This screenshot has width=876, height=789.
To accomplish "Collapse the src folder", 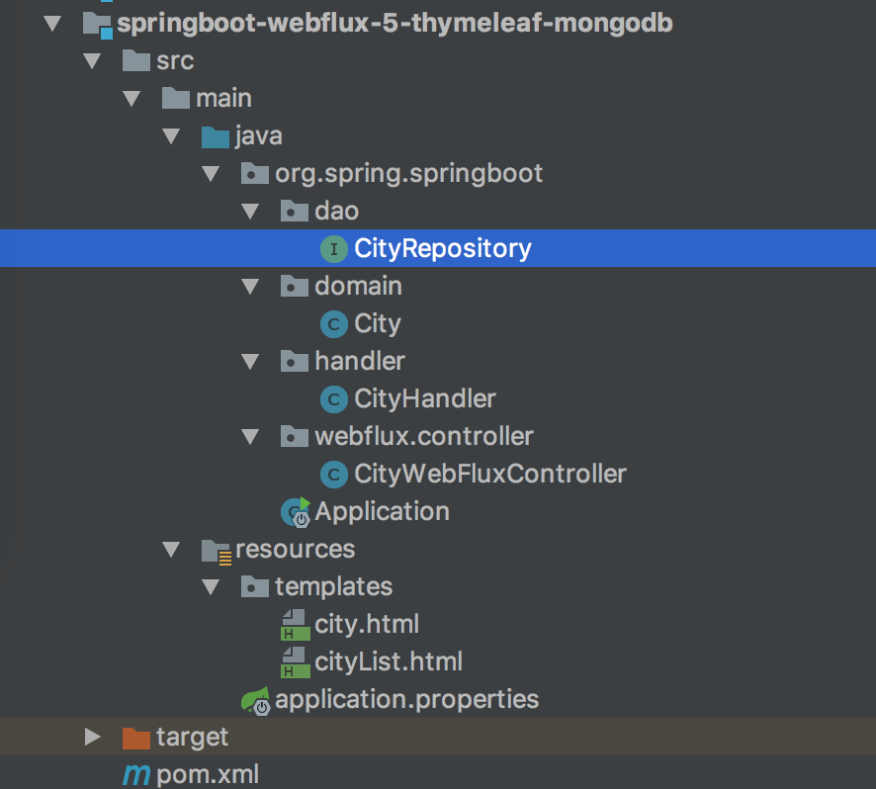I will (x=92, y=60).
